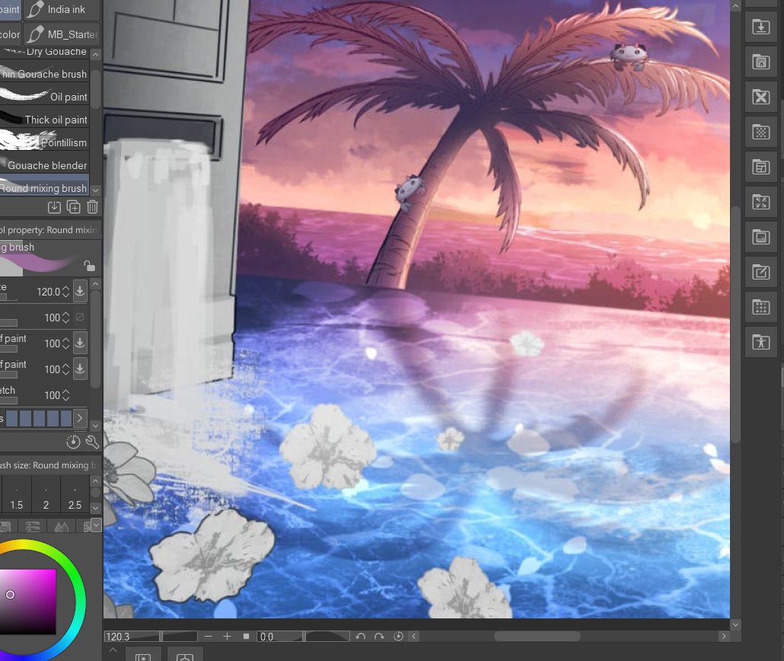Open the Monochromatic pattern material folder
This screenshot has height=661, width=784.
pyautogui.click(x=761, y=132)
